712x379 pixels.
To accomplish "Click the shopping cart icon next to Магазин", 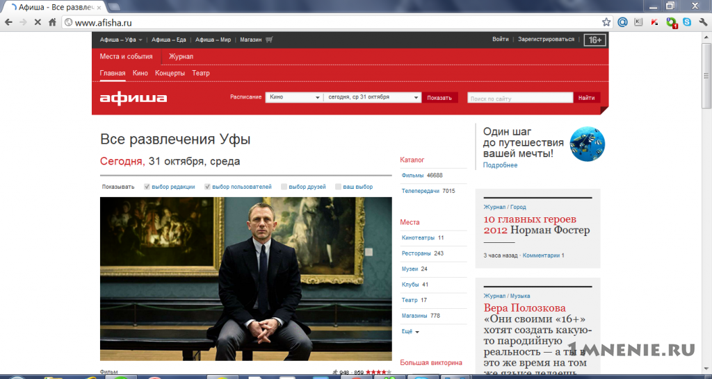I will pyautogui.click(x=269, y=40).
